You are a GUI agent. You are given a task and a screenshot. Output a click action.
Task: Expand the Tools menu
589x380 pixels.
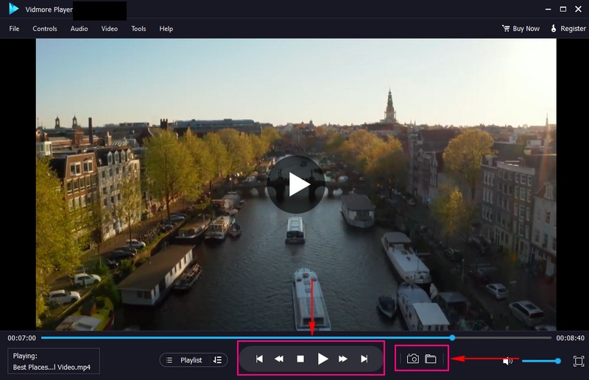tap(138, 29)
